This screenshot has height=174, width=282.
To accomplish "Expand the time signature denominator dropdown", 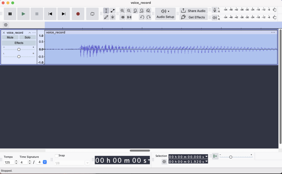I will point(45,162).
